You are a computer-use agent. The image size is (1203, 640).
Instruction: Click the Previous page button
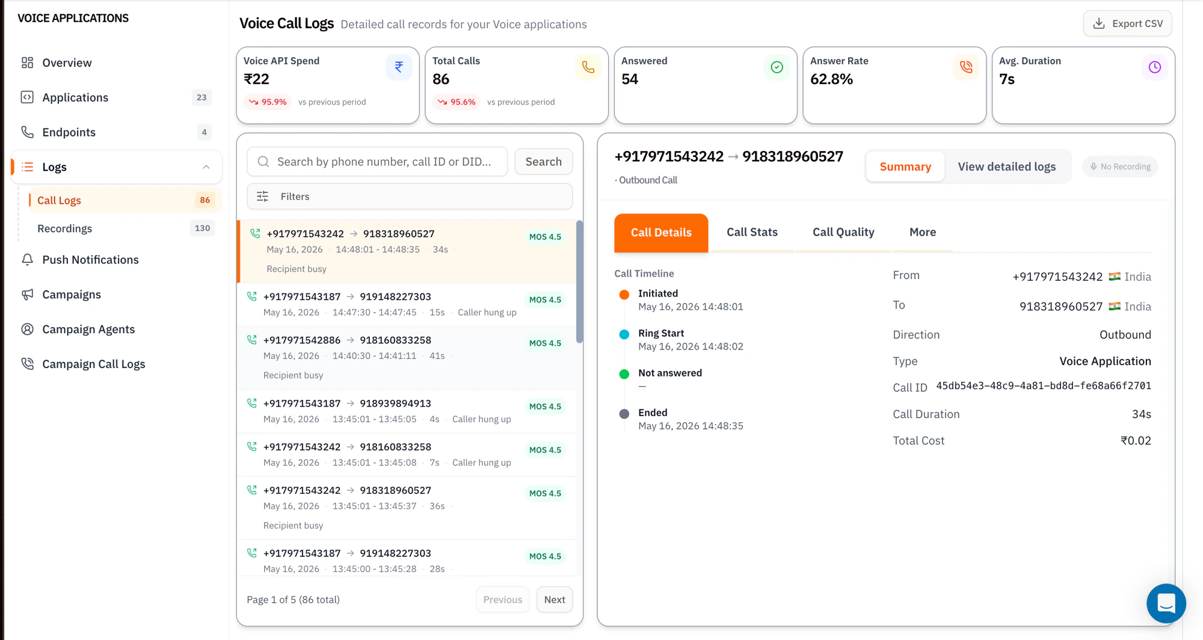coord(502,600)
